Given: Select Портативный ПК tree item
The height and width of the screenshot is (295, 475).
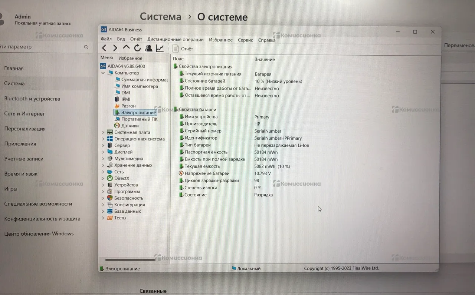Looking at the screenshot, I should click(136, 119).
